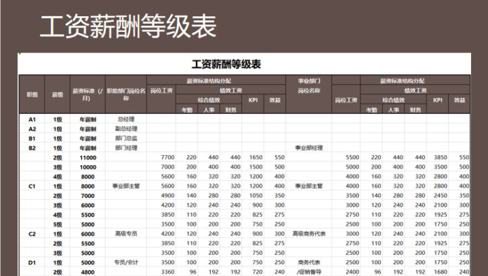This screenshot has width=488, height=276.
Task: Select the KPI value 1650
Action: click(x=256, y=158)
